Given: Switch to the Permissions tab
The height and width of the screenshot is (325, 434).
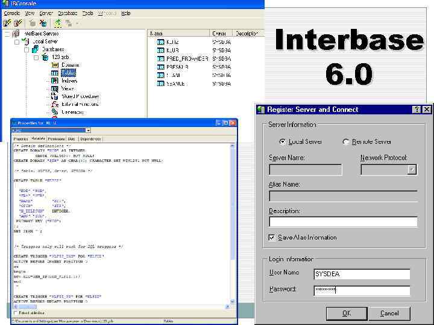Looking at the screenshot, I should click(x=56, y=139).
